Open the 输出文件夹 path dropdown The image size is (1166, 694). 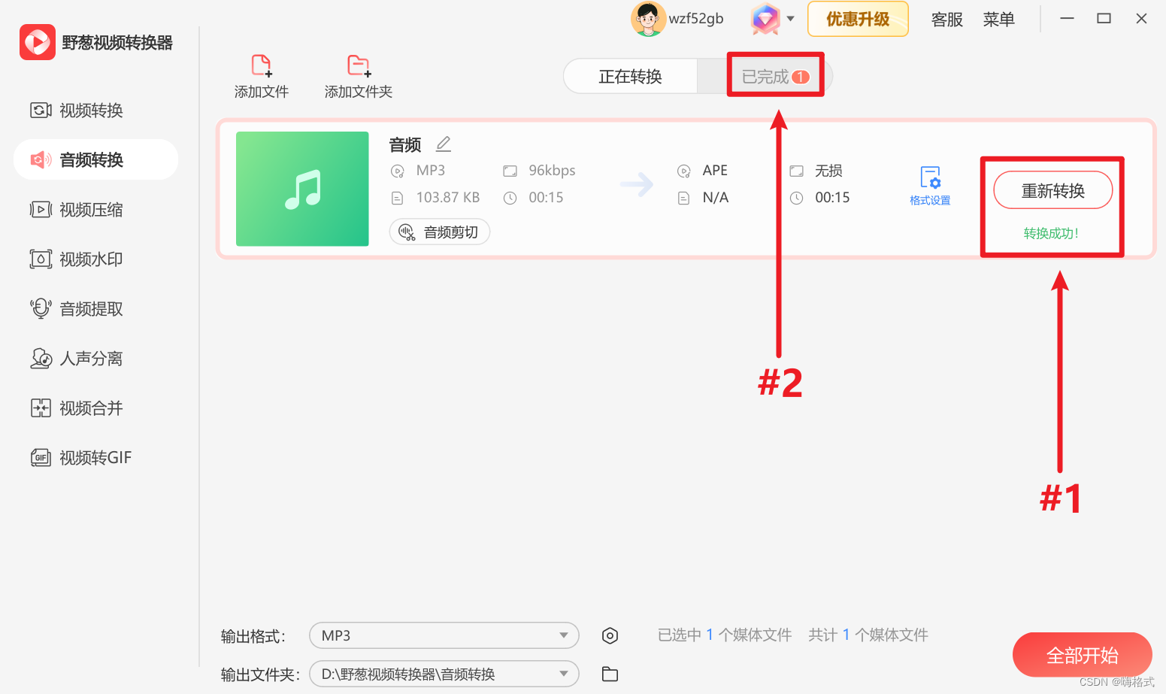(444, 674)
